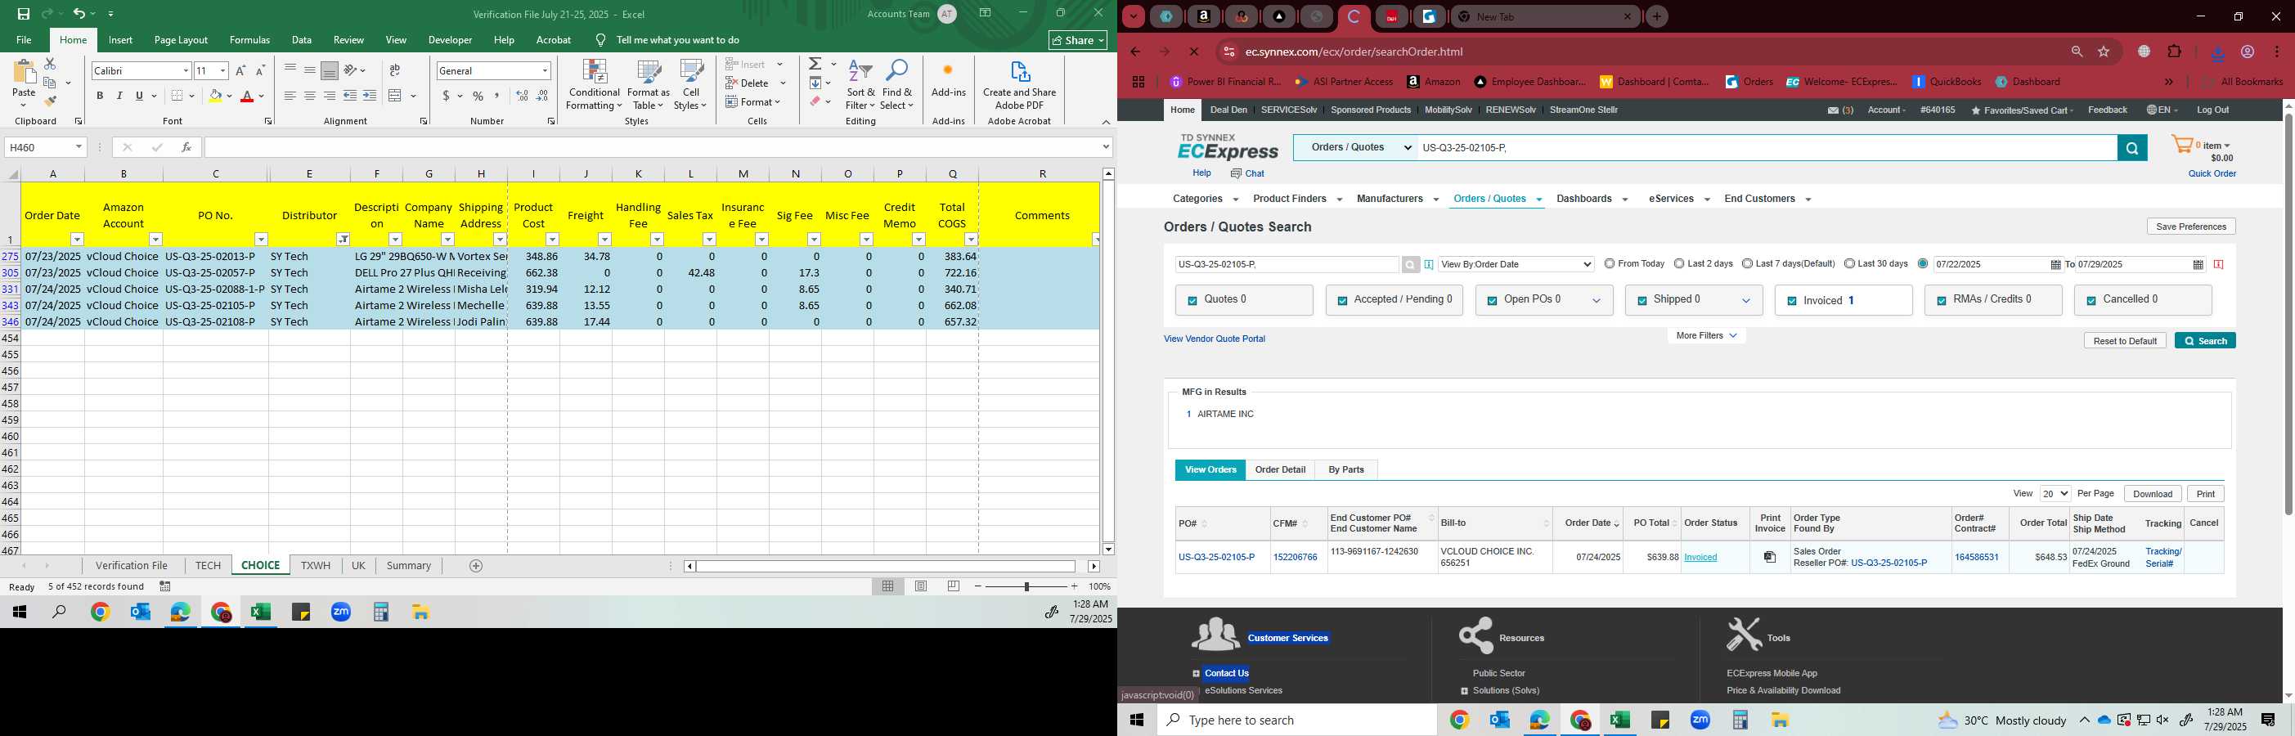Screen dimensions: 2295x736
Task: Open the View 20 per page dropdown
Action: click(2055, 494)
